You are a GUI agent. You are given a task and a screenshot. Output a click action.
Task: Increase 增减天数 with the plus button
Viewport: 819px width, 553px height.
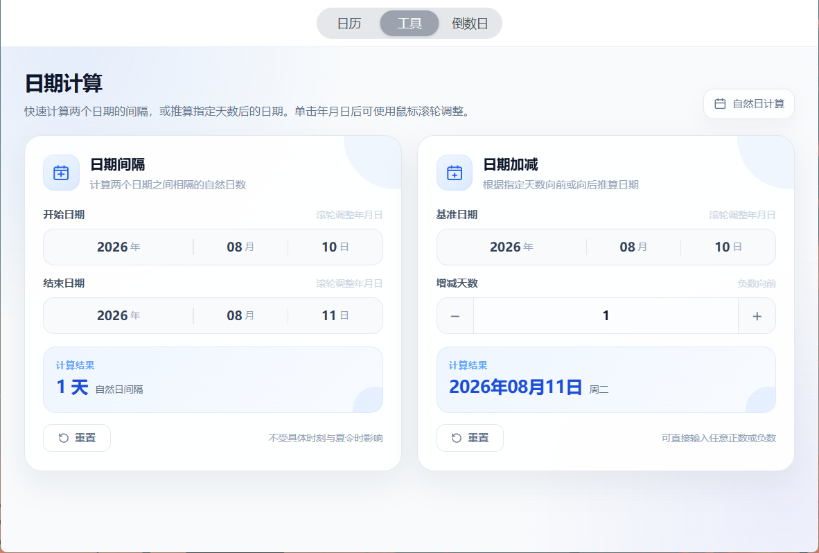(x=757, y=316)
